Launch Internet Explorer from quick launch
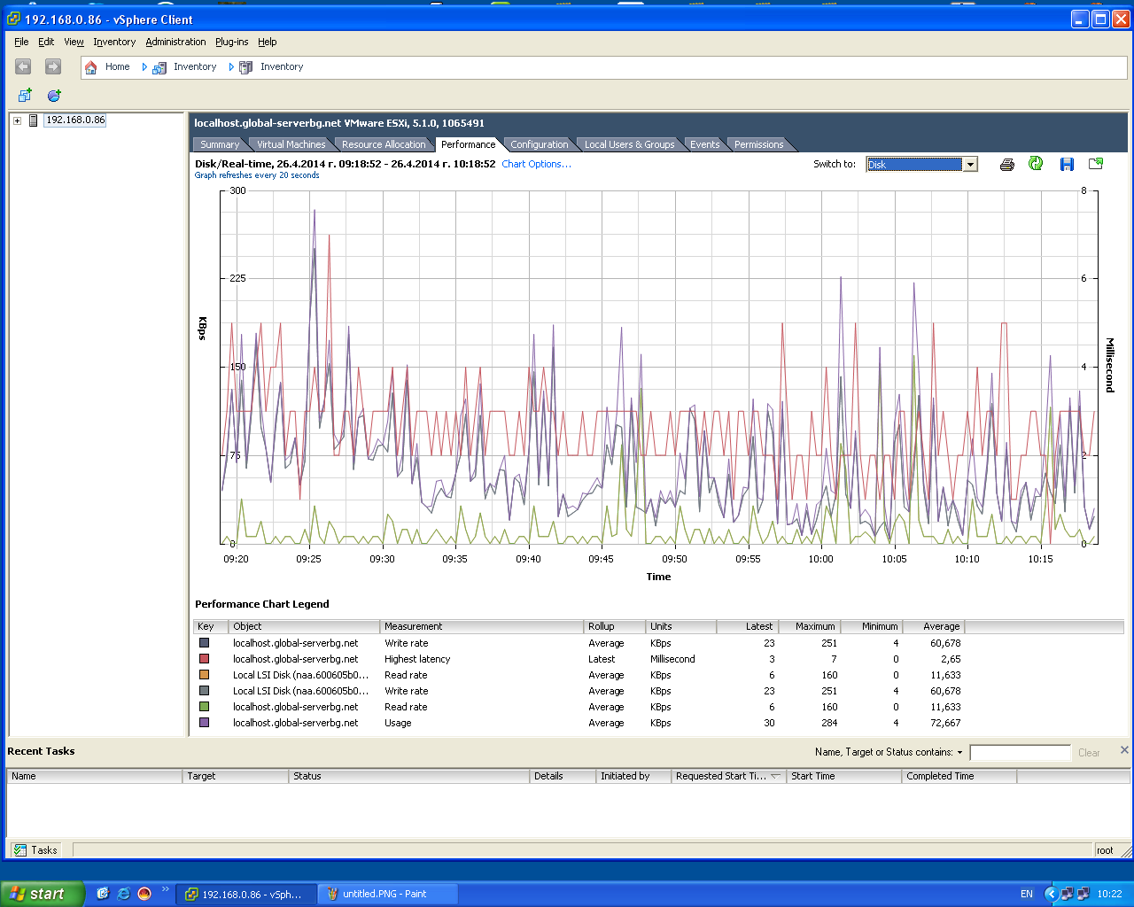This screenshot has width=1134, height=907. coord(124,894)
